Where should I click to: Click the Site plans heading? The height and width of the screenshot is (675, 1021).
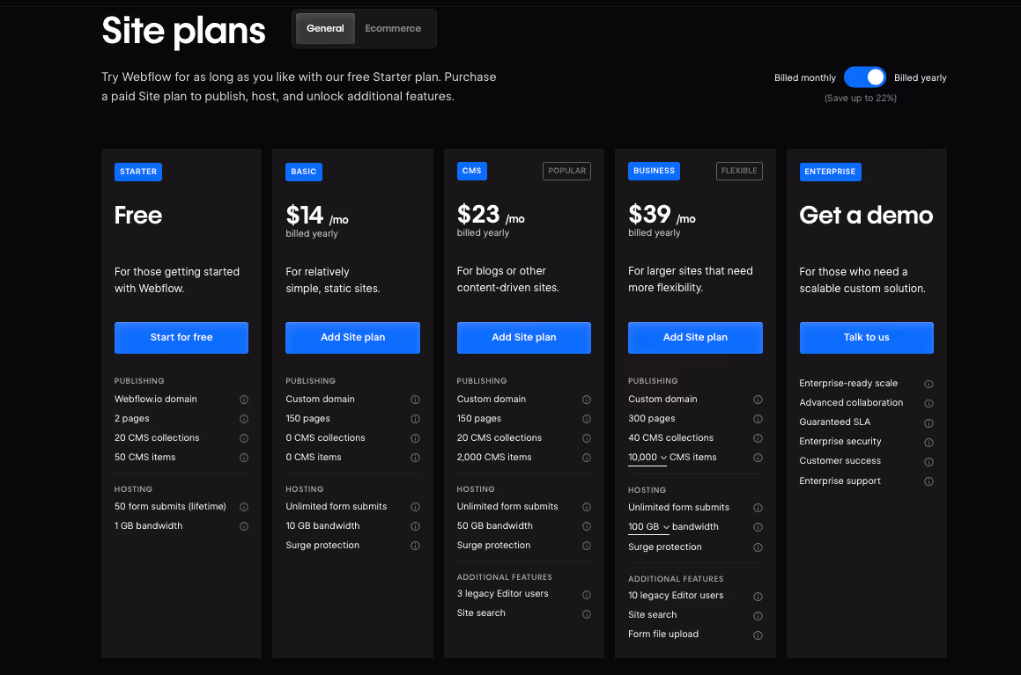(x=183, y=31)
